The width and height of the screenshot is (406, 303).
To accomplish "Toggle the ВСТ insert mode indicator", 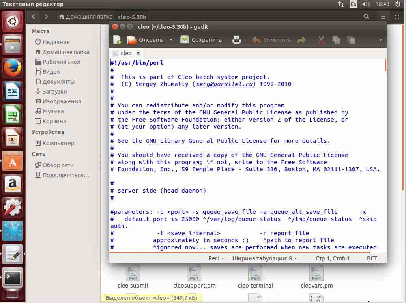I will (x=372, y=258).
